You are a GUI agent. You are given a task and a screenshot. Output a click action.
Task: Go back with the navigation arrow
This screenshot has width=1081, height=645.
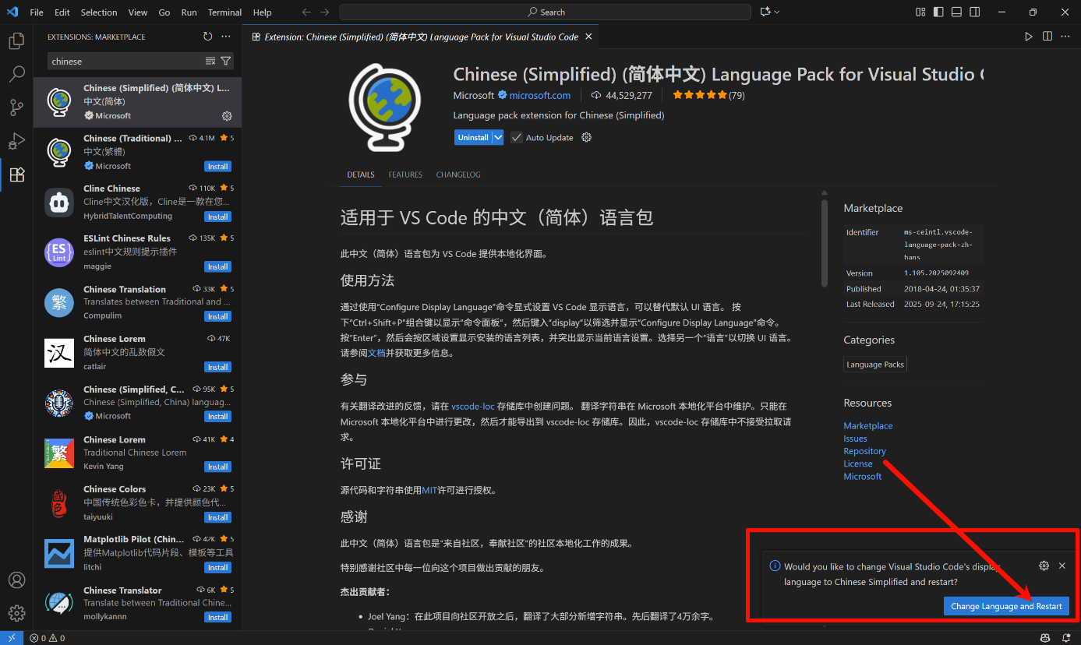coord(306,12)
